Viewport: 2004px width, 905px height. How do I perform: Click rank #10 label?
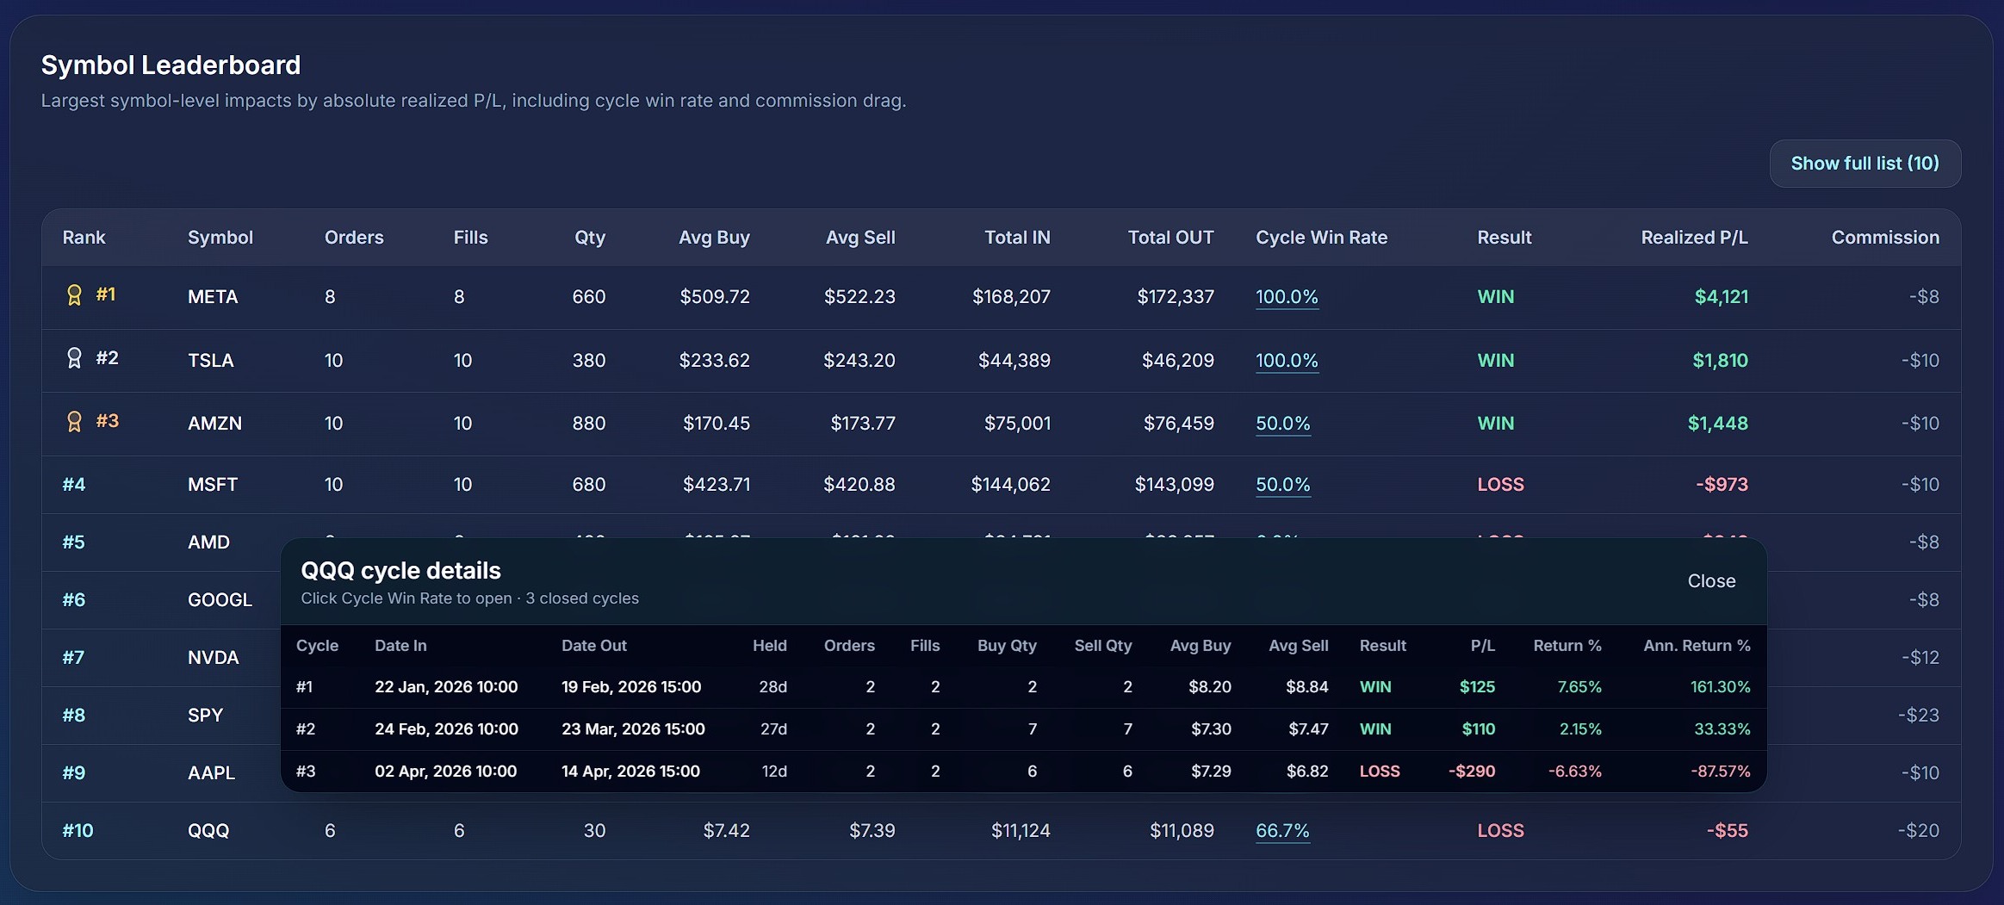(78, 831)
